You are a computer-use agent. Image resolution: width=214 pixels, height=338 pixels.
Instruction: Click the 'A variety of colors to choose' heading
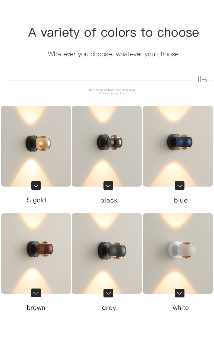(x=114, y=33)
